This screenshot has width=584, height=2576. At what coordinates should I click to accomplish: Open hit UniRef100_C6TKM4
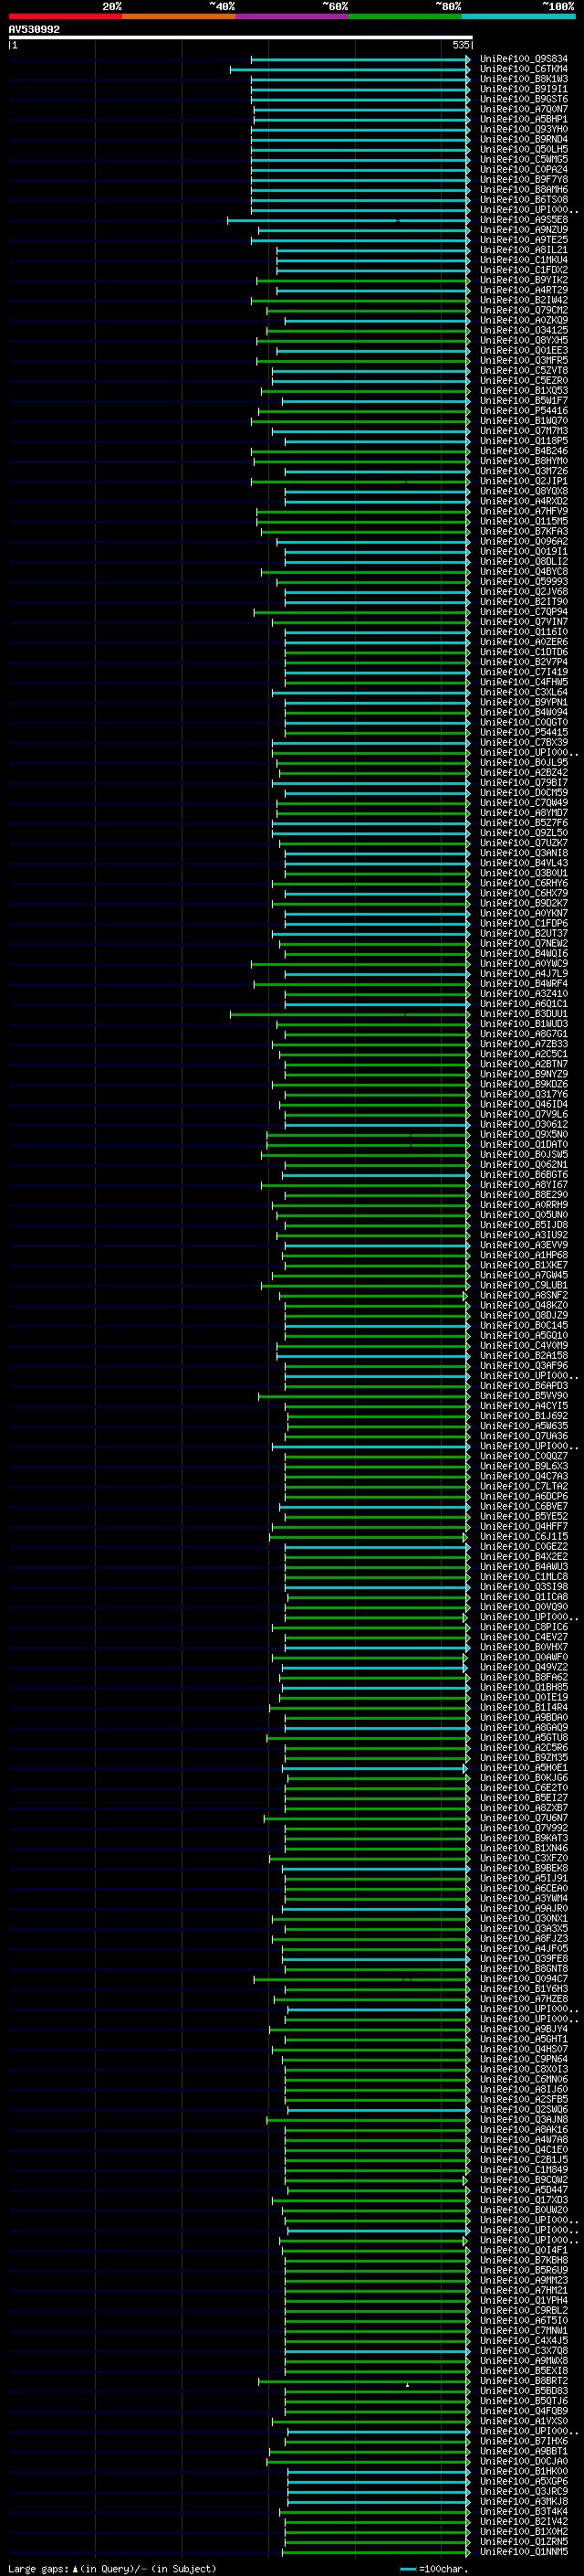[x=524, y=69]
